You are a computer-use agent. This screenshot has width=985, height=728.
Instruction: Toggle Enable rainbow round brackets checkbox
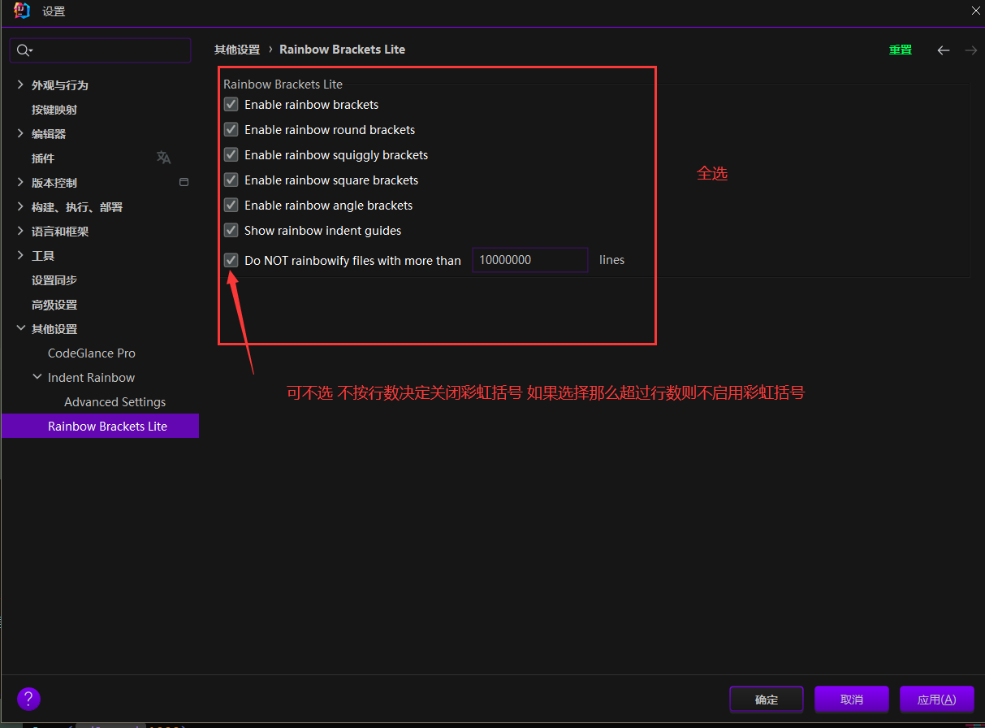point(231,129)
